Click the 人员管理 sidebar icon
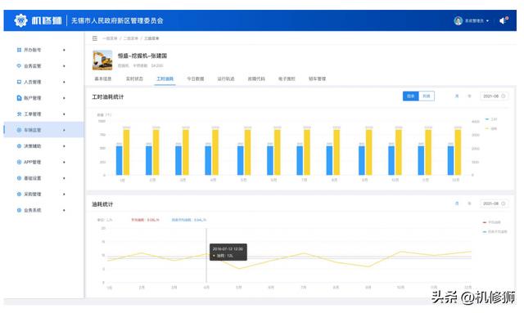 pyautogui.click(x=19, y=82)
